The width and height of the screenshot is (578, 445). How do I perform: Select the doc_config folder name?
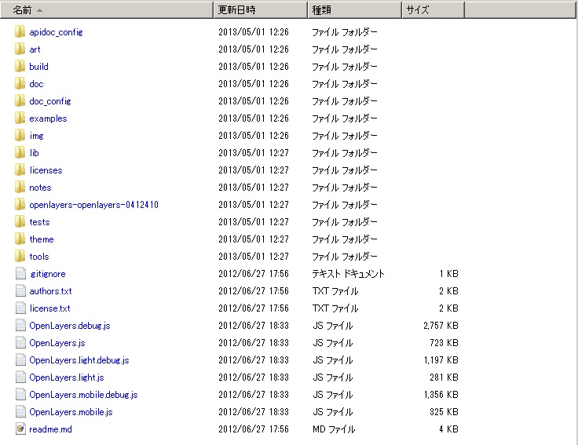[49, 101]
